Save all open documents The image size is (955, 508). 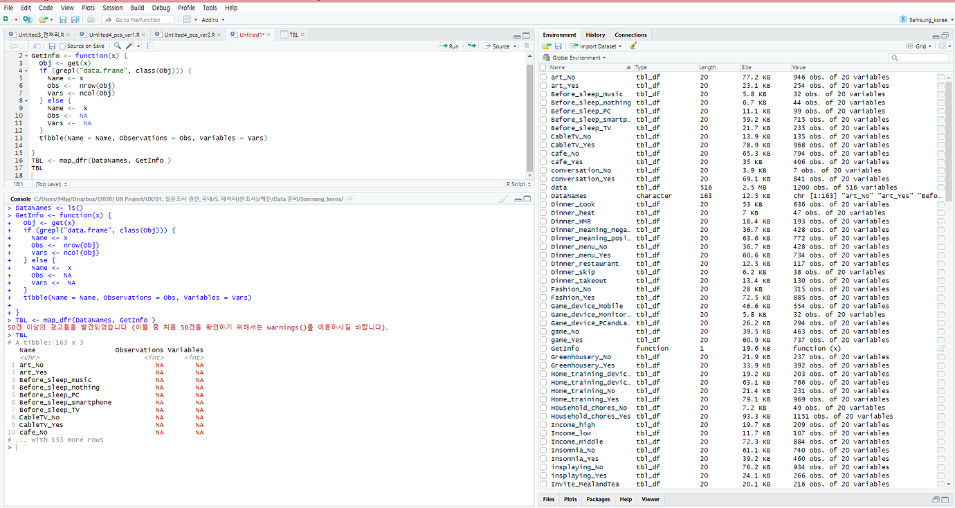coord(74,20)
